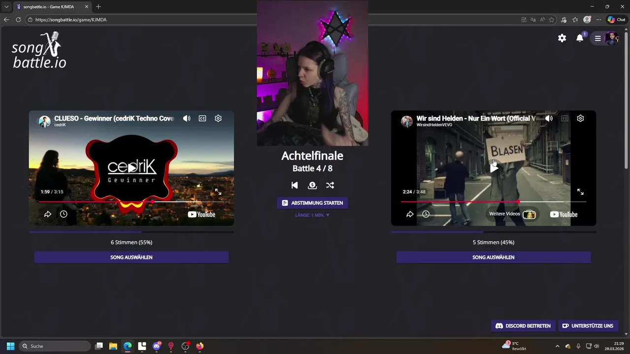The height and width of the screenshot is (354, 630).
Task: Open the notifications bell
Action: [x=580, y=38]
